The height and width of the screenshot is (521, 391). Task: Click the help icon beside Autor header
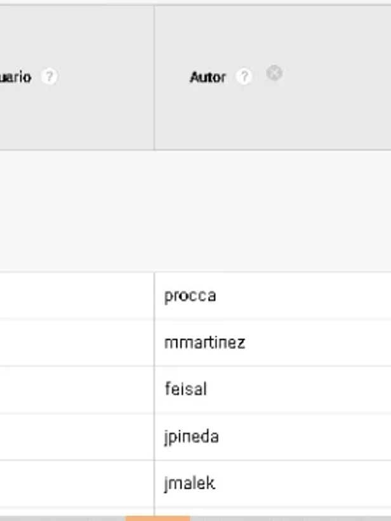[244, 77]
